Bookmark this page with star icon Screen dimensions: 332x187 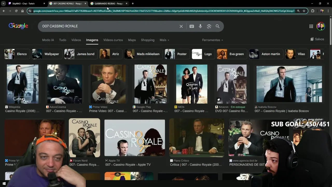click(304, 11)
